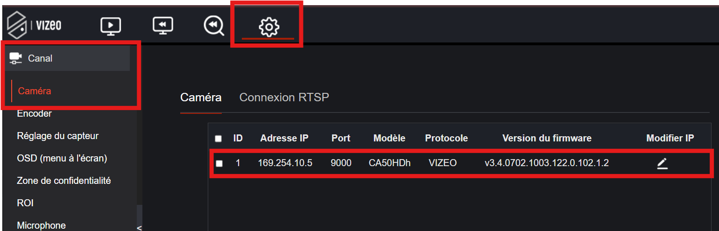Viewport: 719px width, 231px height.
Task: Click the Canal camera icon
Action: coord(16,58)
